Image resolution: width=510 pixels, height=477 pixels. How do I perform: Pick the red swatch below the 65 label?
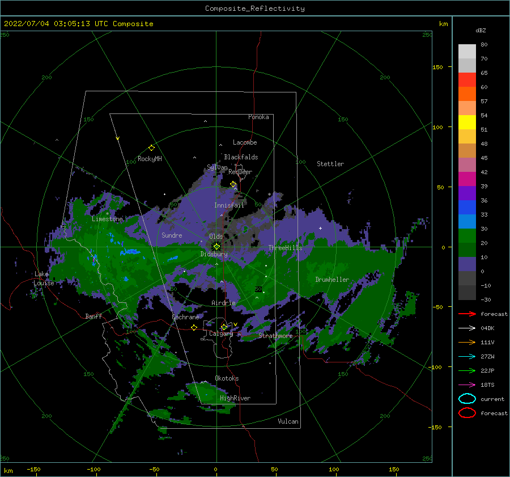[x=467, y=79]
